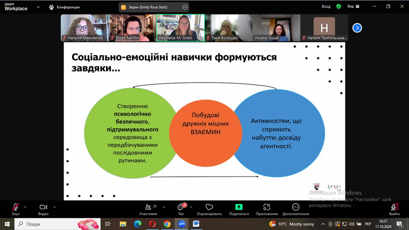Open the weather widget 10°C Mostly sunny

292,224
